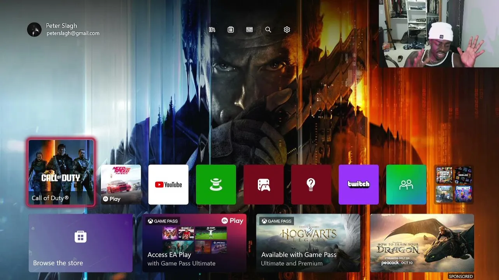
Task: Open the lightbulb Tips tile
Action: coord(311,184)
